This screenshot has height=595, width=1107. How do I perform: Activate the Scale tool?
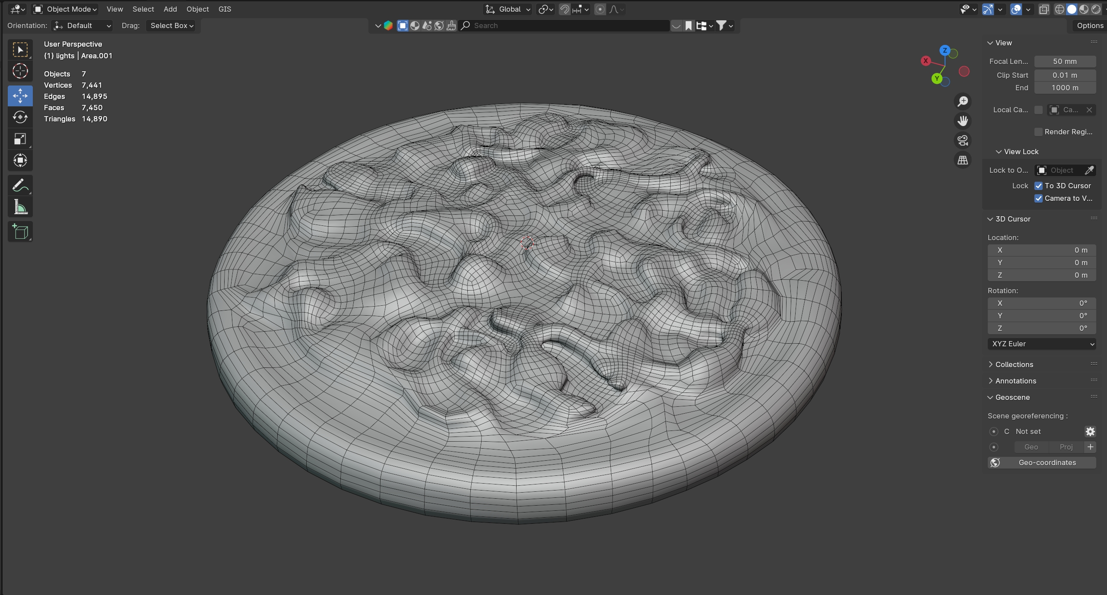point(20,139)
